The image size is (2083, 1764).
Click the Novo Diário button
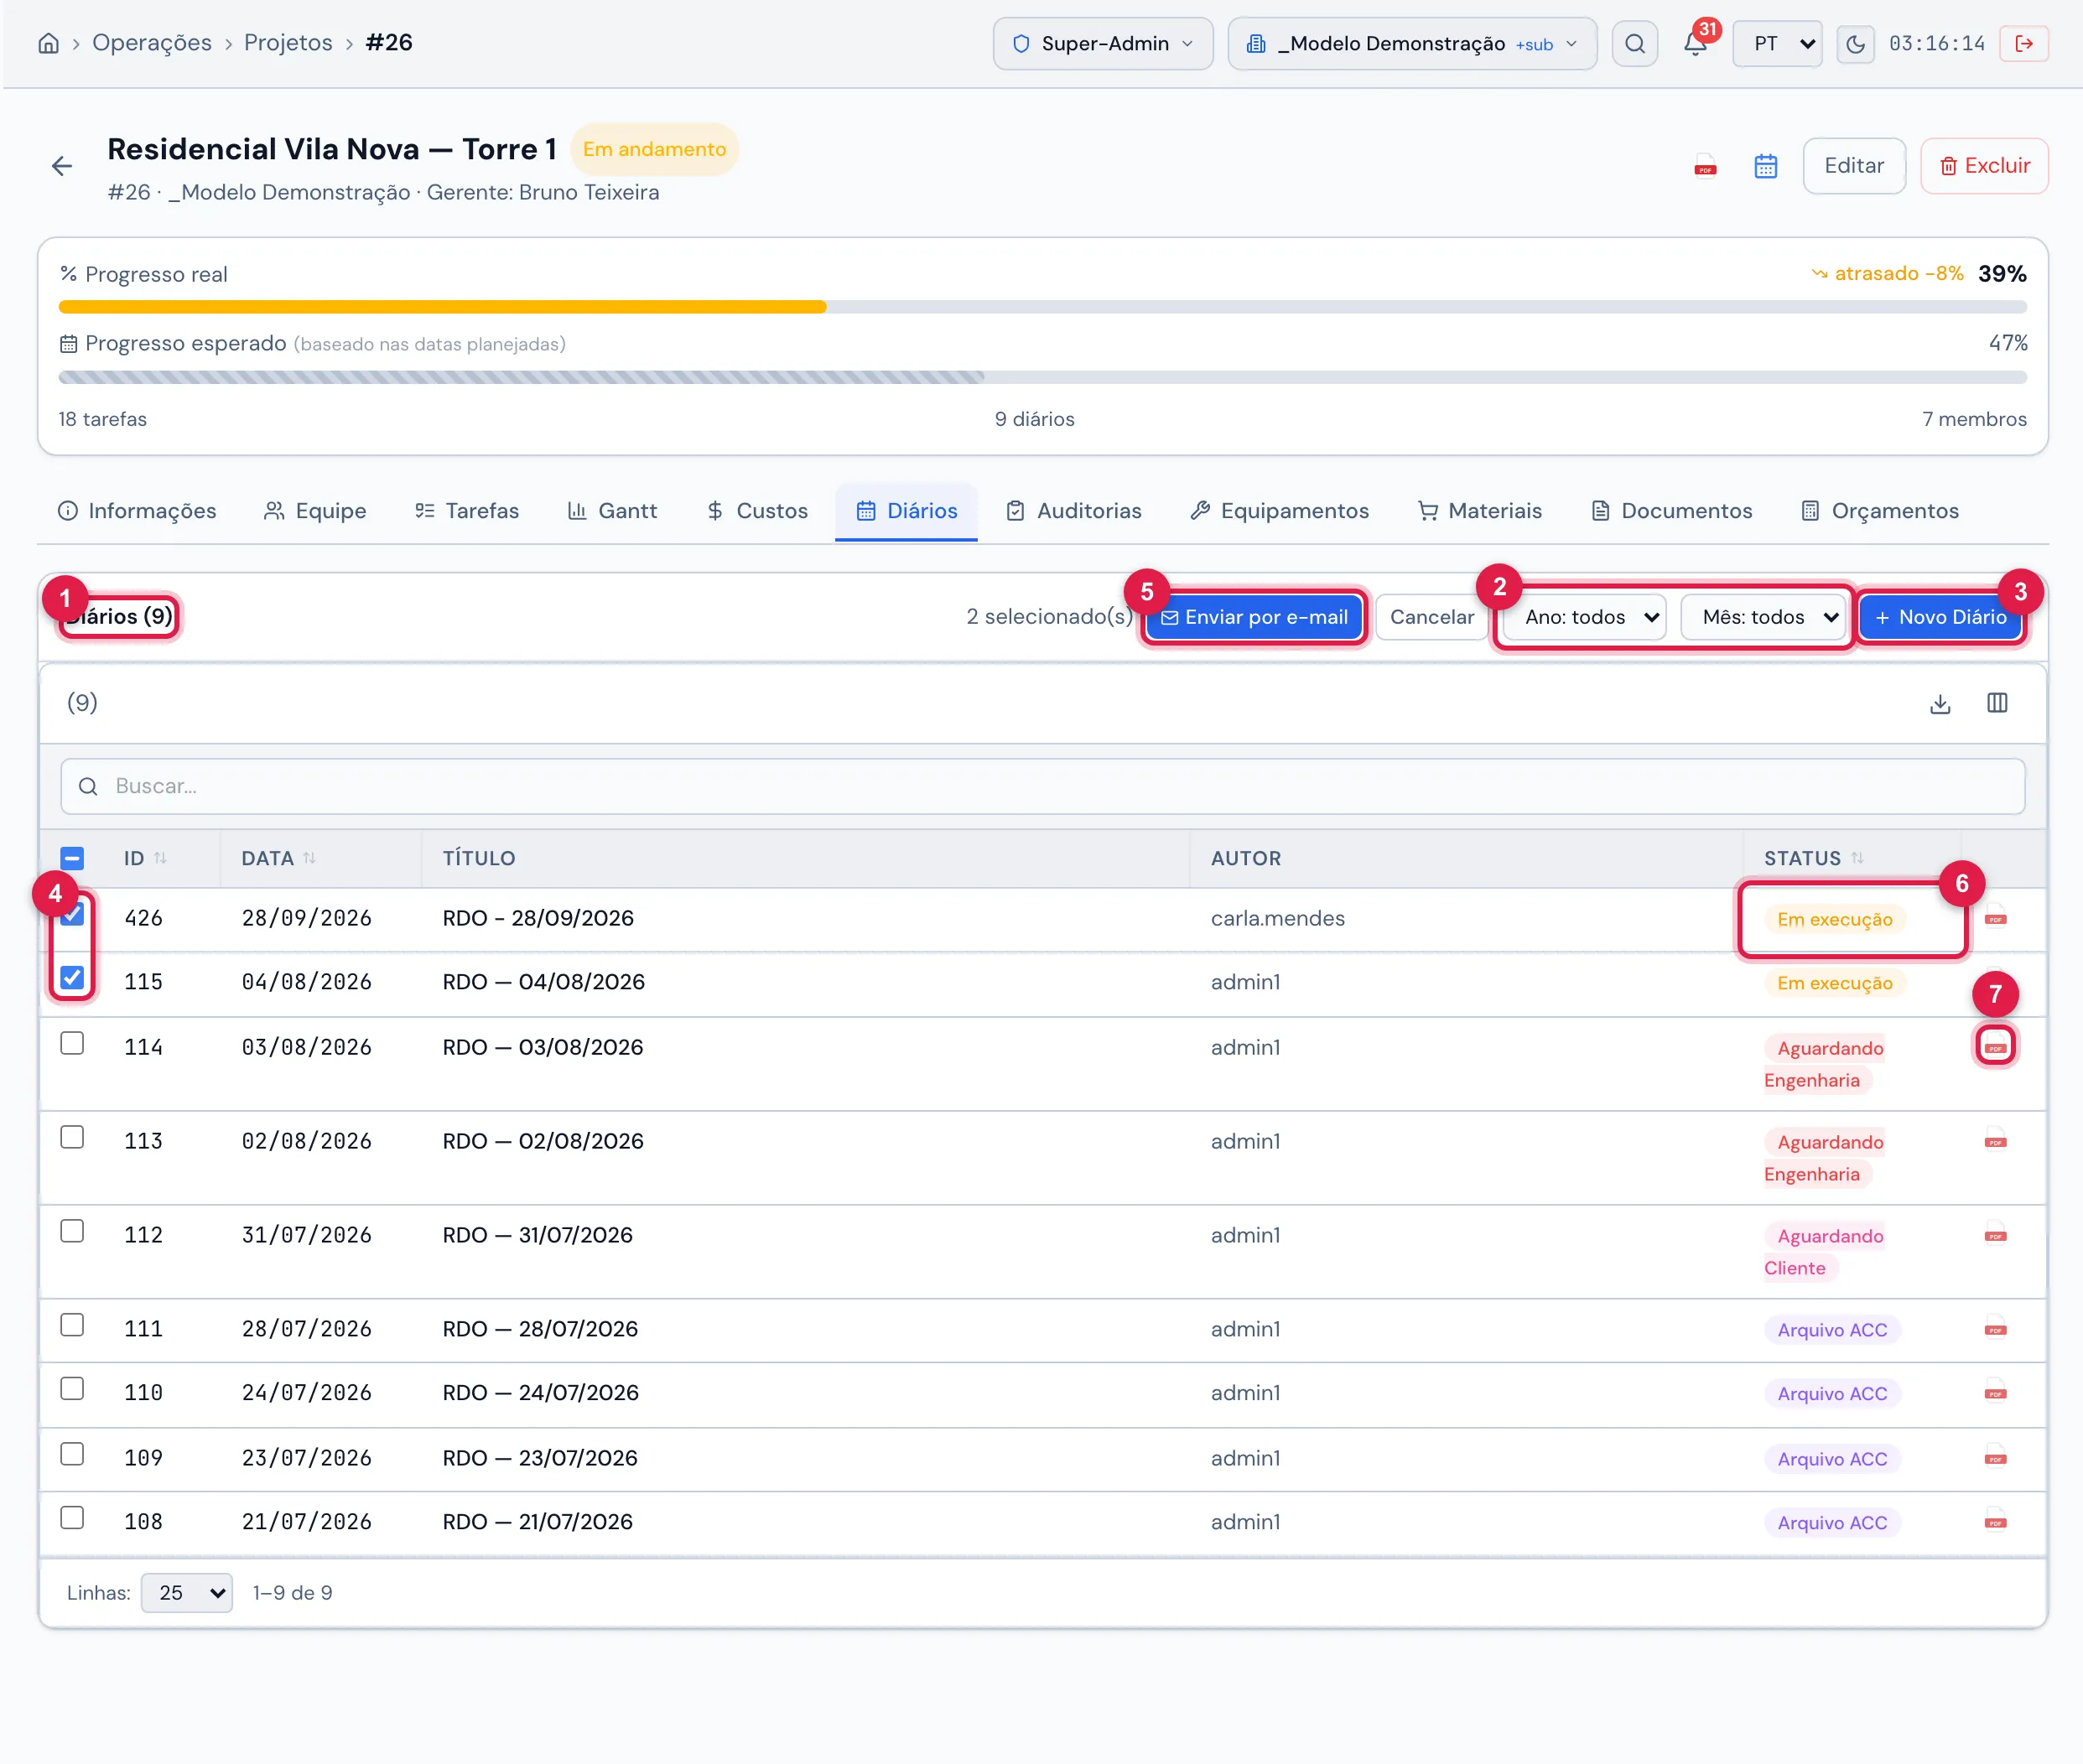1940,617
